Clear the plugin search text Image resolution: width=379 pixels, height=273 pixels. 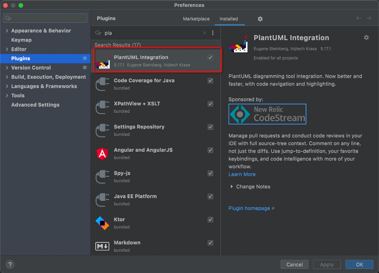click(205, 33)
